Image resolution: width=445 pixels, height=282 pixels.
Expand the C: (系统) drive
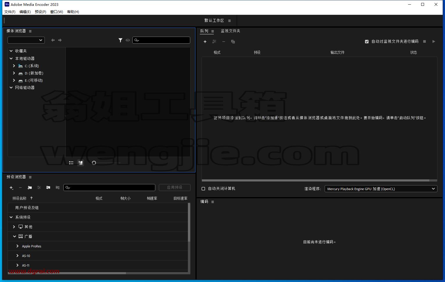coord(14,66)
